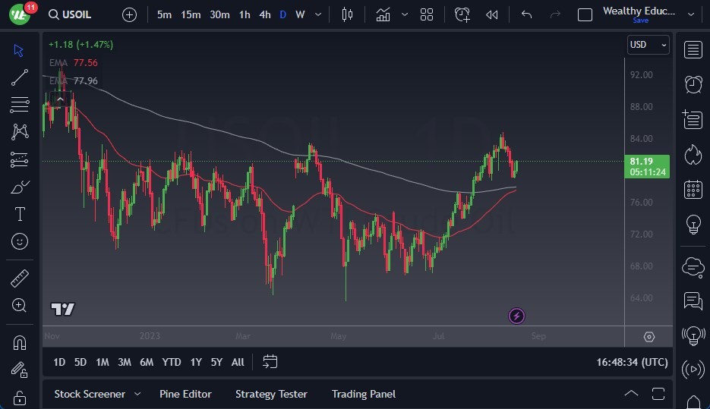
Task: Toggle the fullscreen mode square
Action: coord(585,14)
